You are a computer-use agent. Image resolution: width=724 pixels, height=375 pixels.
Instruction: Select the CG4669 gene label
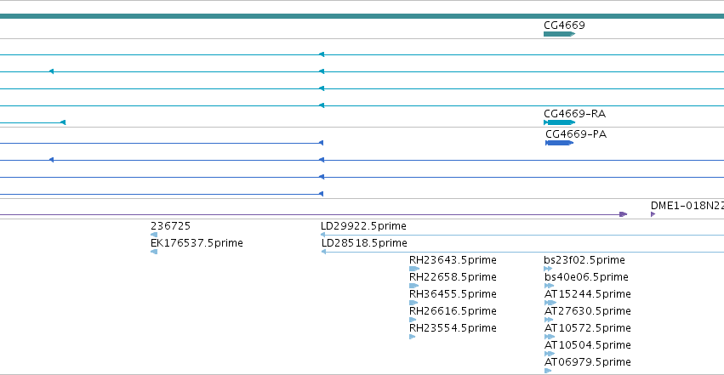coord(564,25)
